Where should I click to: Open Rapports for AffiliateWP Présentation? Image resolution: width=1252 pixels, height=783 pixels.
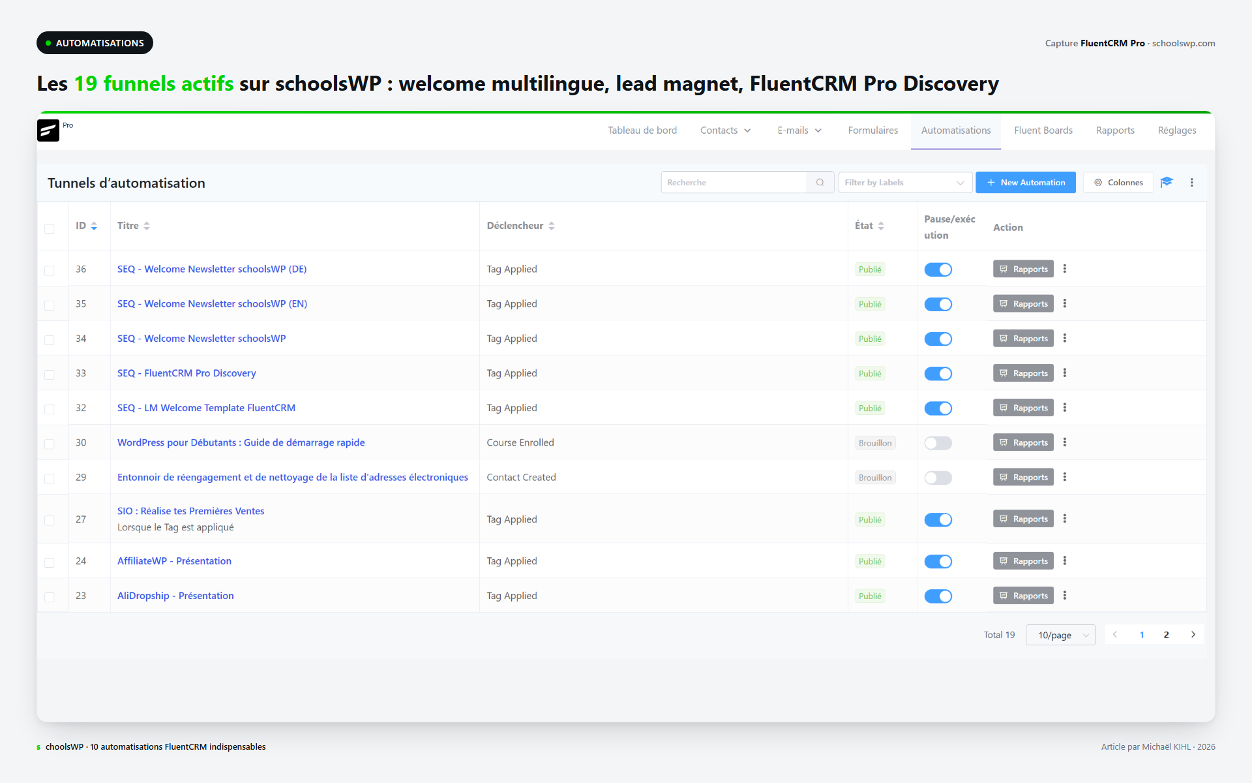coord(1023,561)
